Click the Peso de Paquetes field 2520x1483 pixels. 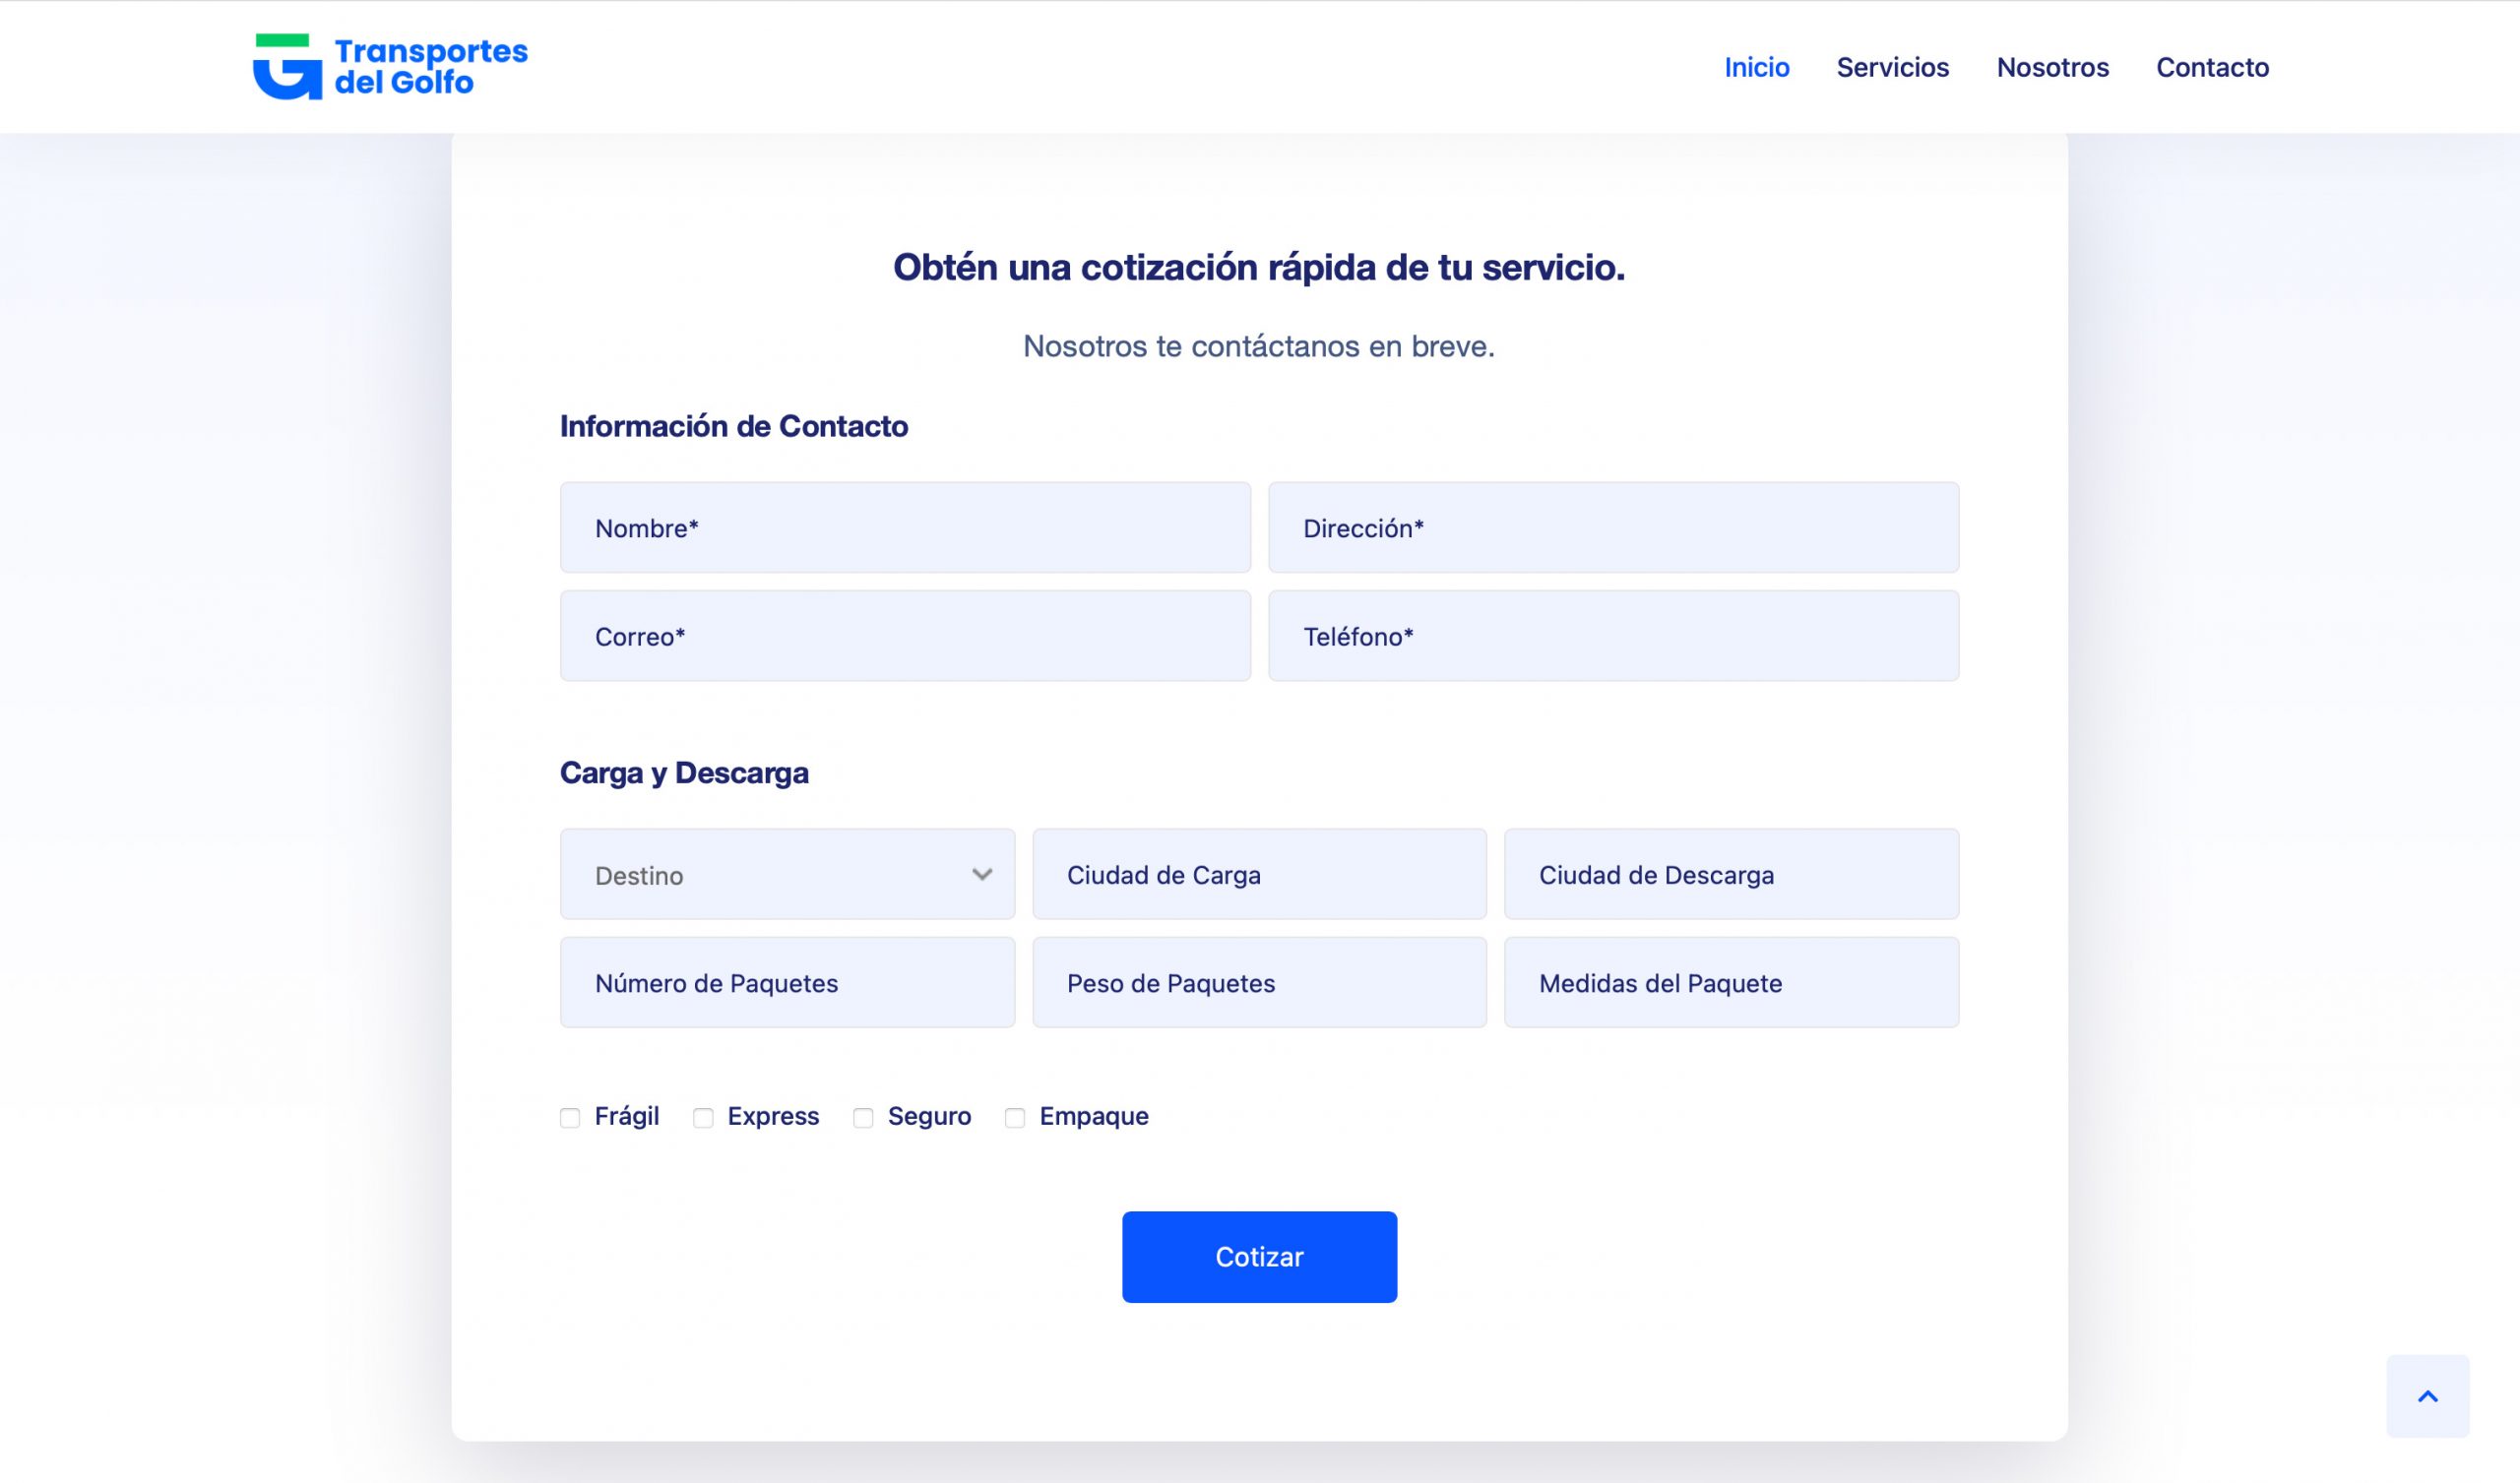(x=1259, y=983)
